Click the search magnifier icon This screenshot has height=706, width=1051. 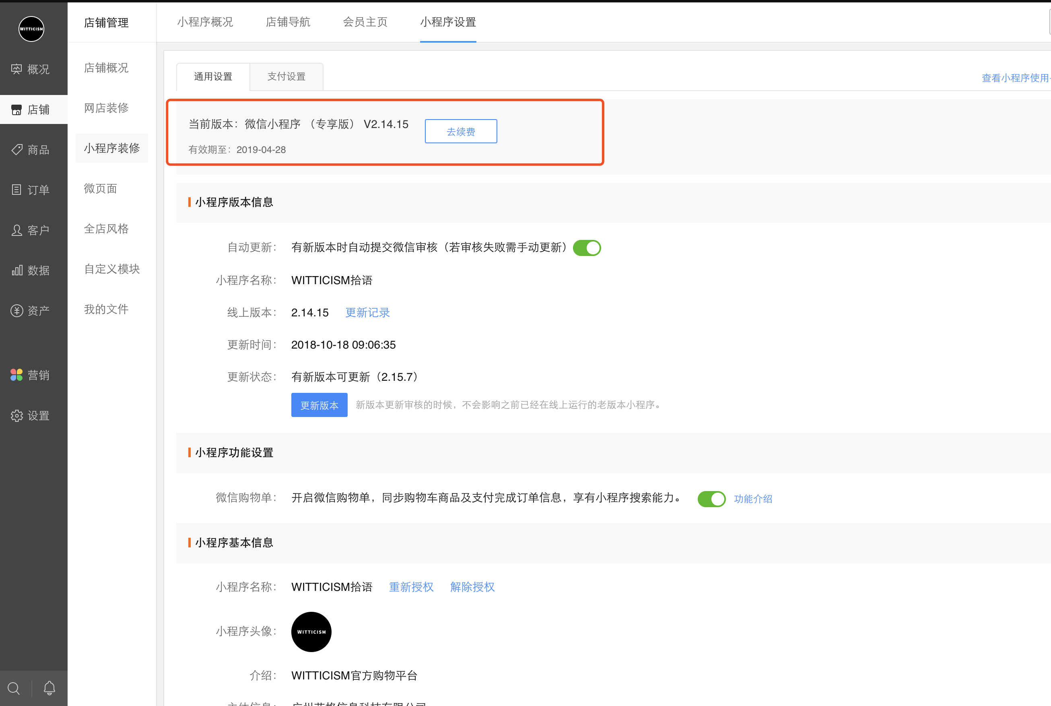tap(14, 688)
